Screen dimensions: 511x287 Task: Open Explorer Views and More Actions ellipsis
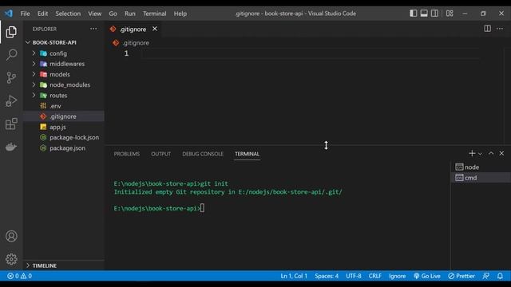point(93,29)
